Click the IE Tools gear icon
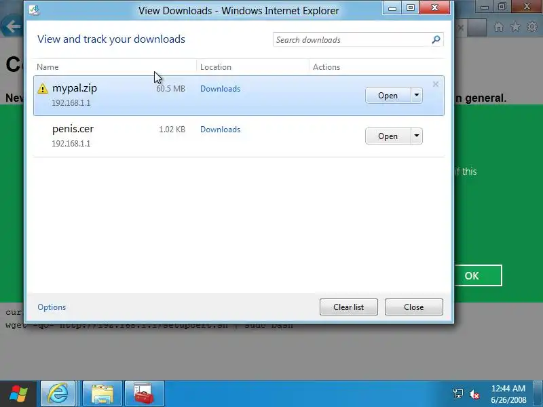 click(x=532, y=26)
